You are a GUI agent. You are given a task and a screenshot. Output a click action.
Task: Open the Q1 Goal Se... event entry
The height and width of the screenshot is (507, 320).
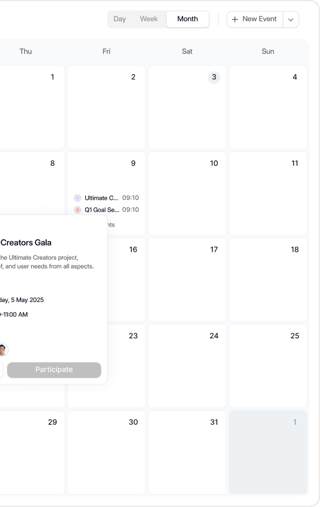point(106,210)
